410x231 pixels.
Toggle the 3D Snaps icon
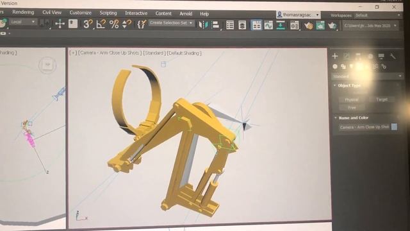click(88, 24)
